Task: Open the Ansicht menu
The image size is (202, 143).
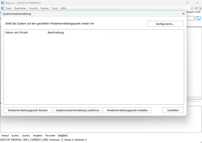Action: click(x=34, y=8)
